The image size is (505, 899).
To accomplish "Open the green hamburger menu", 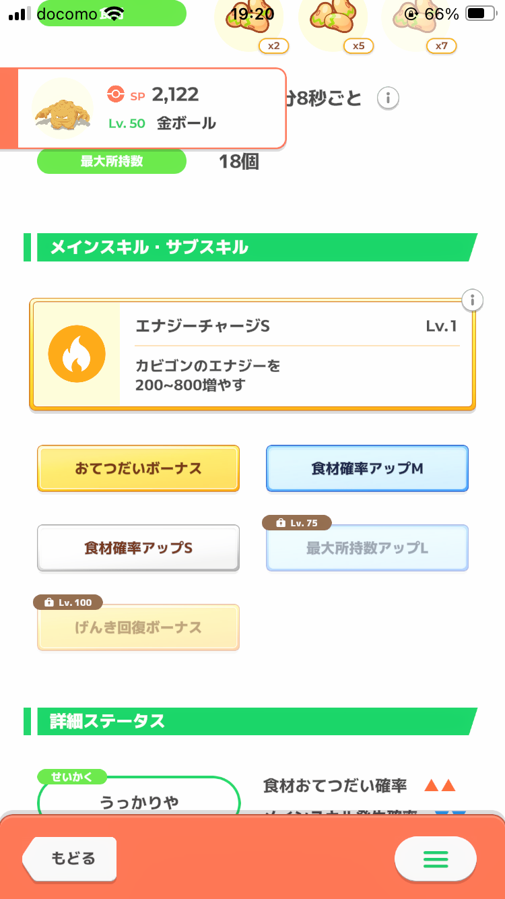I will [x=435, y=859].
